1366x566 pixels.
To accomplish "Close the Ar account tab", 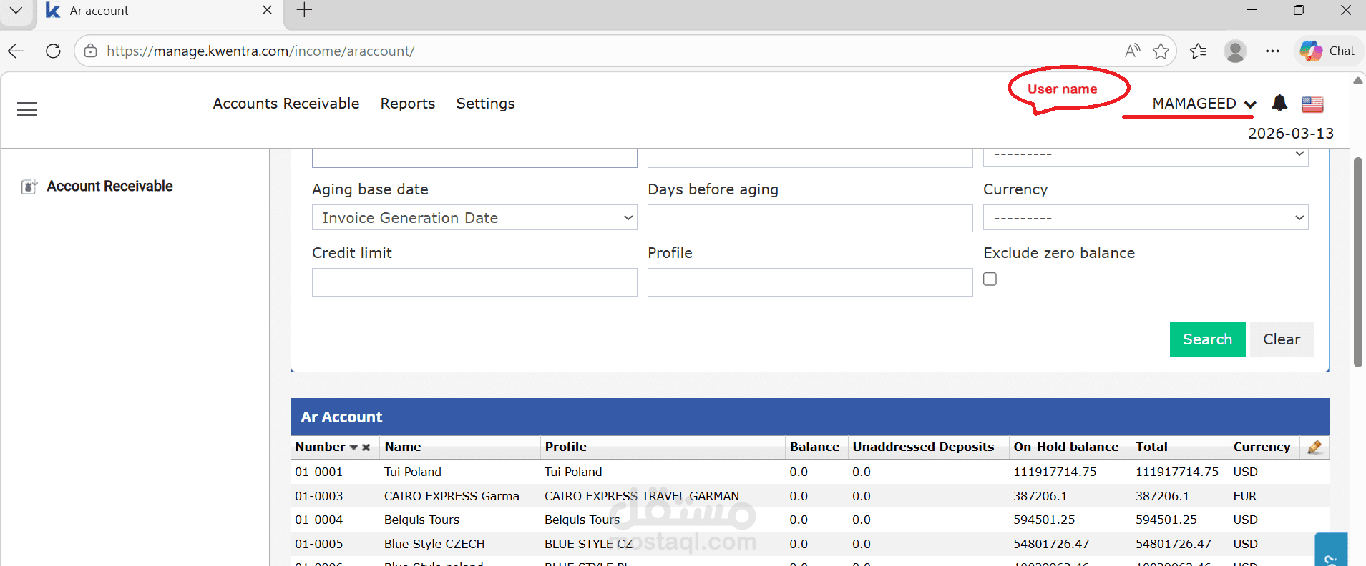I will pos(267,10).
